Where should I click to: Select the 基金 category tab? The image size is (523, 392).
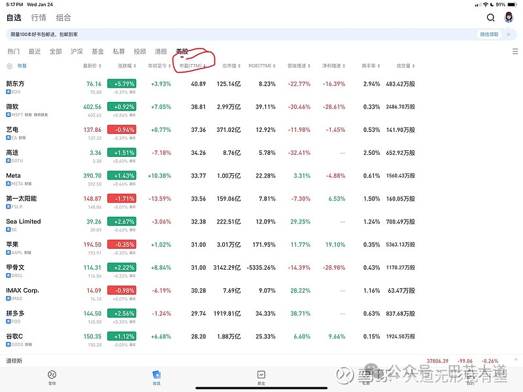pyautogui.click(x=97, y=52)
